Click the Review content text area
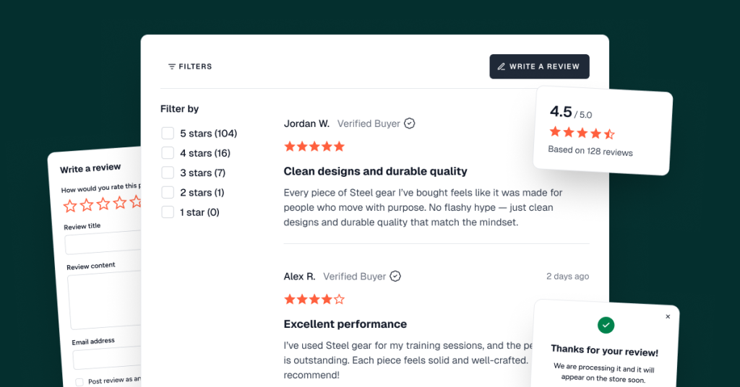This screenshot has width=740, height=387. click(106, 300)
